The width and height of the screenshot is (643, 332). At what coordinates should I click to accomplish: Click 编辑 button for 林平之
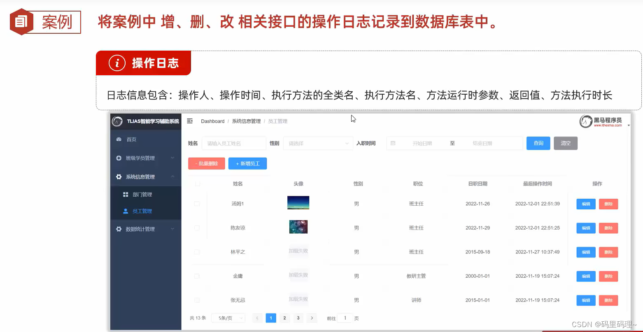point(586,252)
